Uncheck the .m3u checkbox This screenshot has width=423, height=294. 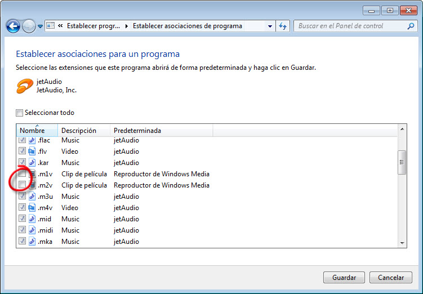click(22, 196)
